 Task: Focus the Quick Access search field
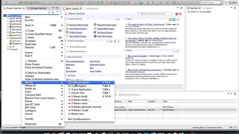[x=210, y=3]
